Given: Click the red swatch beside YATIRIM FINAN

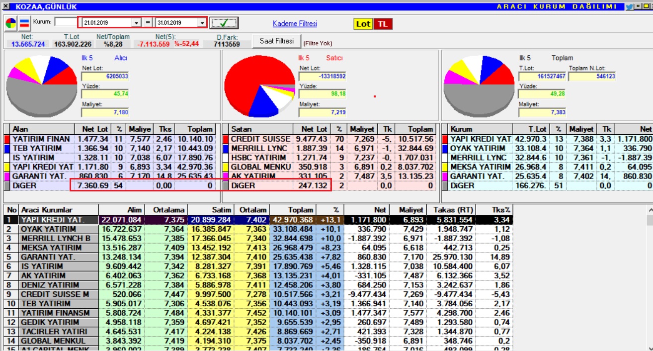Looking at the screenshot, I should pos(7,139).
